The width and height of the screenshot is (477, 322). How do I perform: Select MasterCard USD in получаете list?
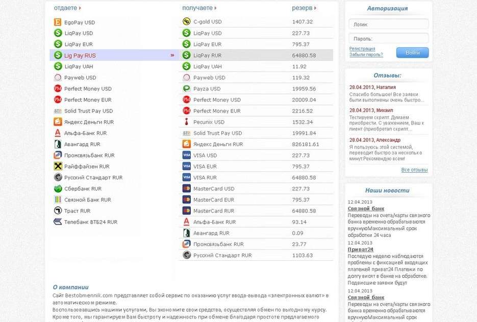point(256,189)
